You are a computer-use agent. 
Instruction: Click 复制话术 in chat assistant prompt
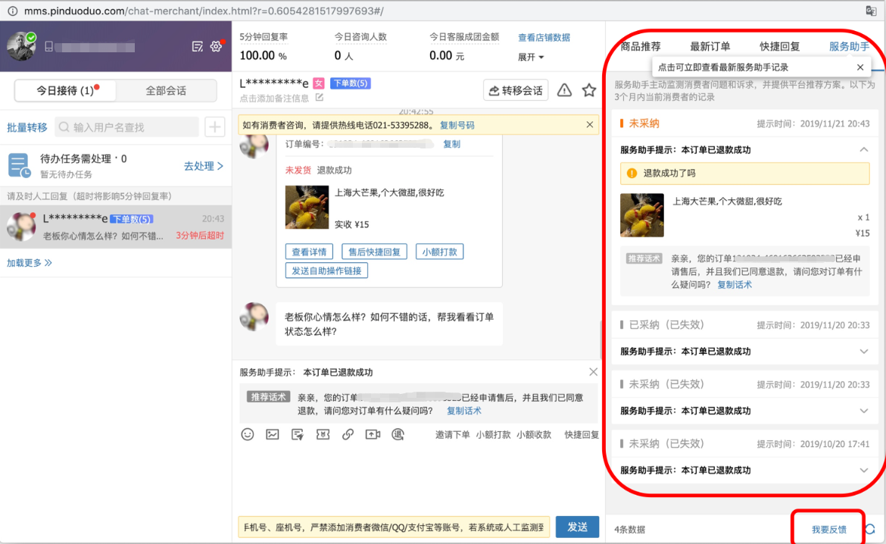tap(464, 411)
